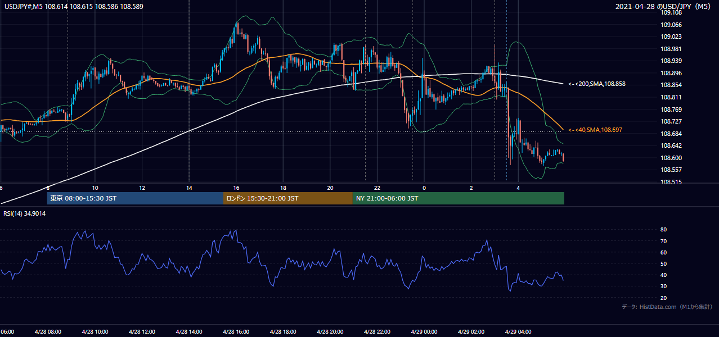Click the 108.684 price axis label

click(671, 134)
